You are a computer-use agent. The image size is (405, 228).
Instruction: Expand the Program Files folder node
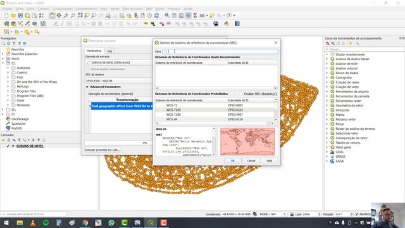[8, 91]
